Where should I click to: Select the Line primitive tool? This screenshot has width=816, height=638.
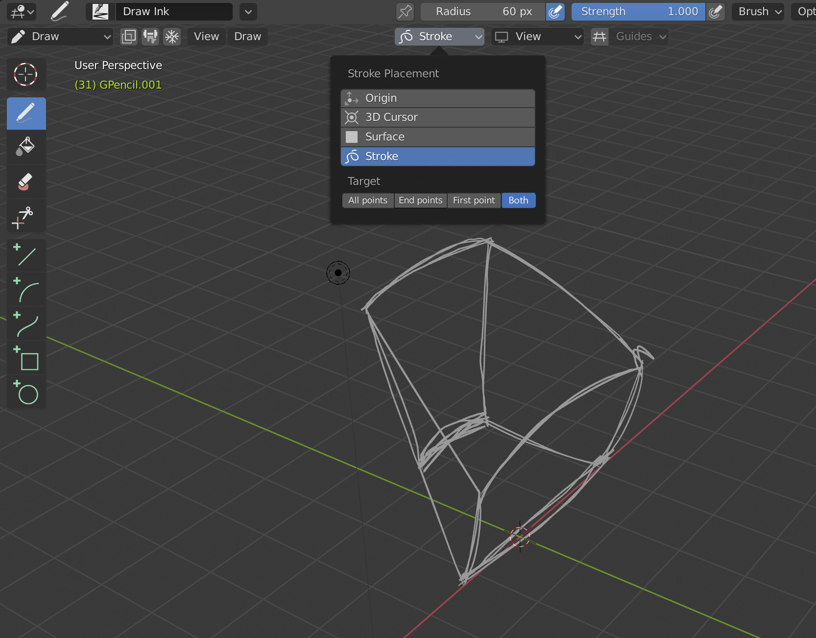26,255
